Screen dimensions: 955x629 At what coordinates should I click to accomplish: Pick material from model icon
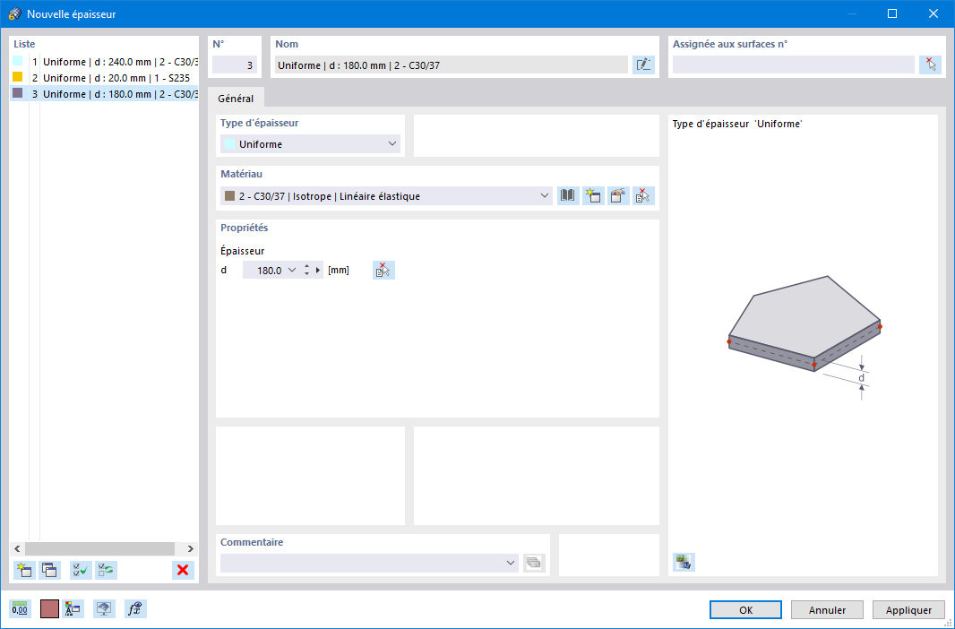tap(643, 196)
